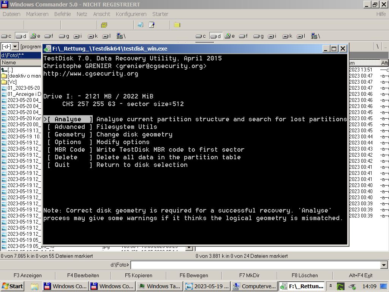Open the notepad edit toolbar icon
The height and width of the screenshot is (292, 389).
click(152, 25)
